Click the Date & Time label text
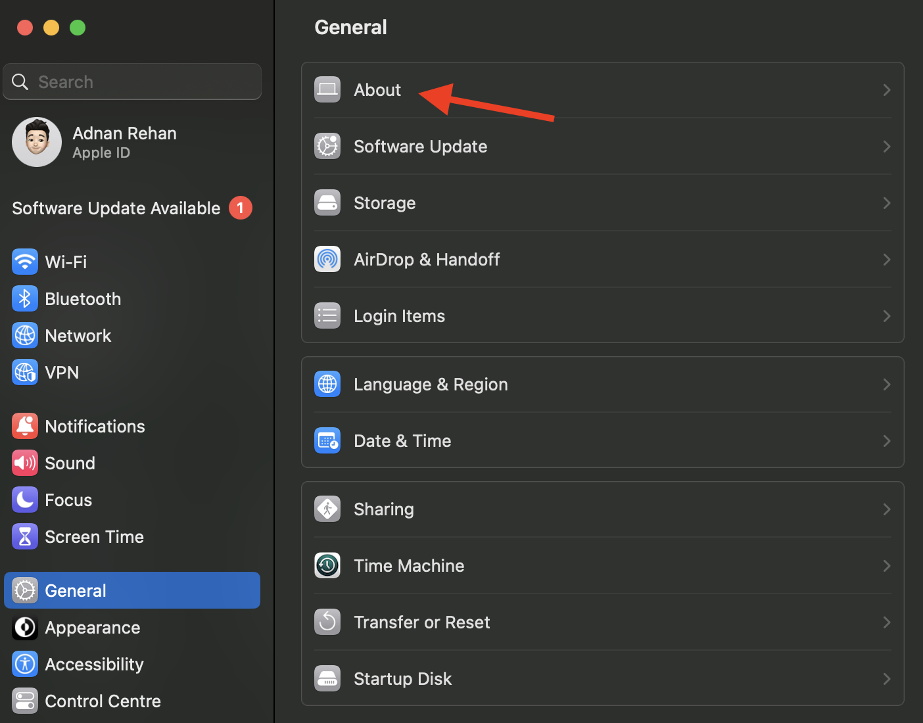Image resolution: width=923 pixels, height=723 pixels. click(x=402, y=441)
